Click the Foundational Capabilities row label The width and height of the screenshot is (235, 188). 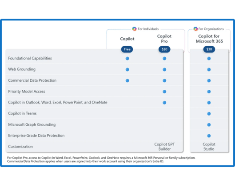tap(30, 58)
